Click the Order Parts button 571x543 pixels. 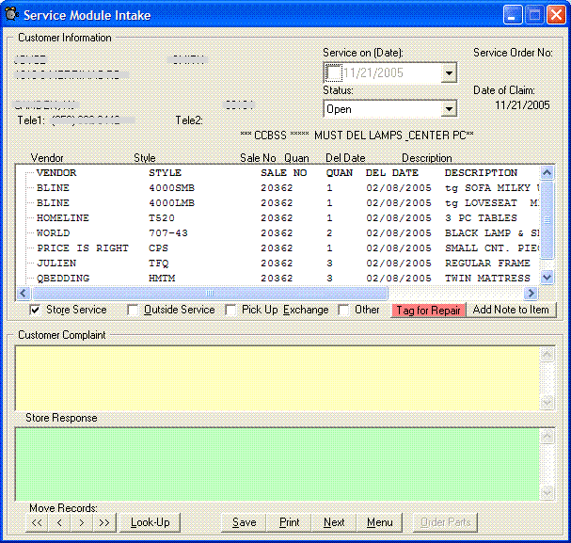click(446, 522)
